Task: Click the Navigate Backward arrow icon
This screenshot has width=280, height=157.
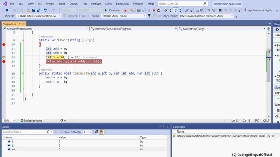Action: (x=7, y=10)
